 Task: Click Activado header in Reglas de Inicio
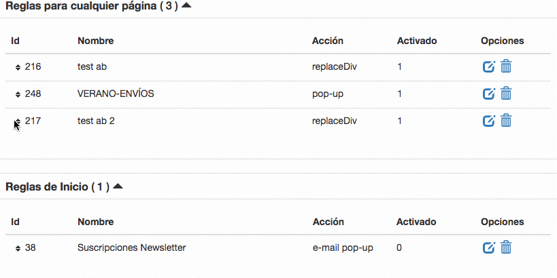pos(416,222)
